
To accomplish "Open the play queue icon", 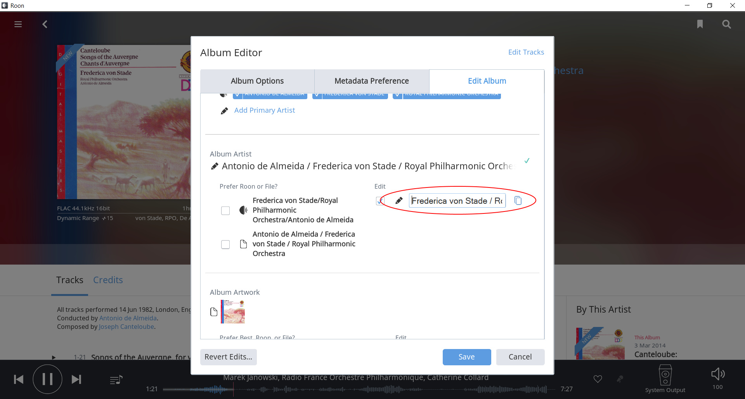I will pyautogui.click(x=116, y=380).
